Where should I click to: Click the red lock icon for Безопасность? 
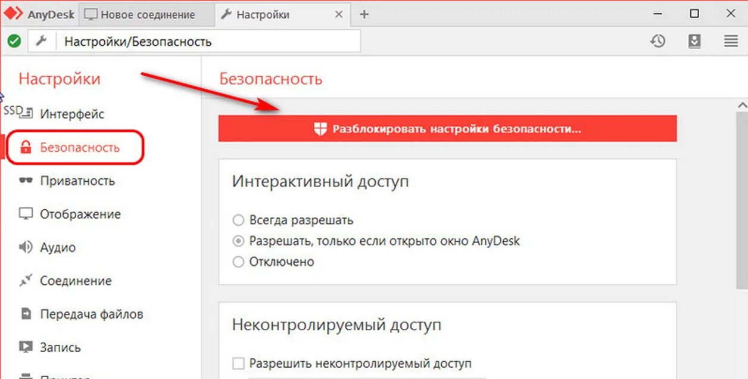click(x=26, y=147)
